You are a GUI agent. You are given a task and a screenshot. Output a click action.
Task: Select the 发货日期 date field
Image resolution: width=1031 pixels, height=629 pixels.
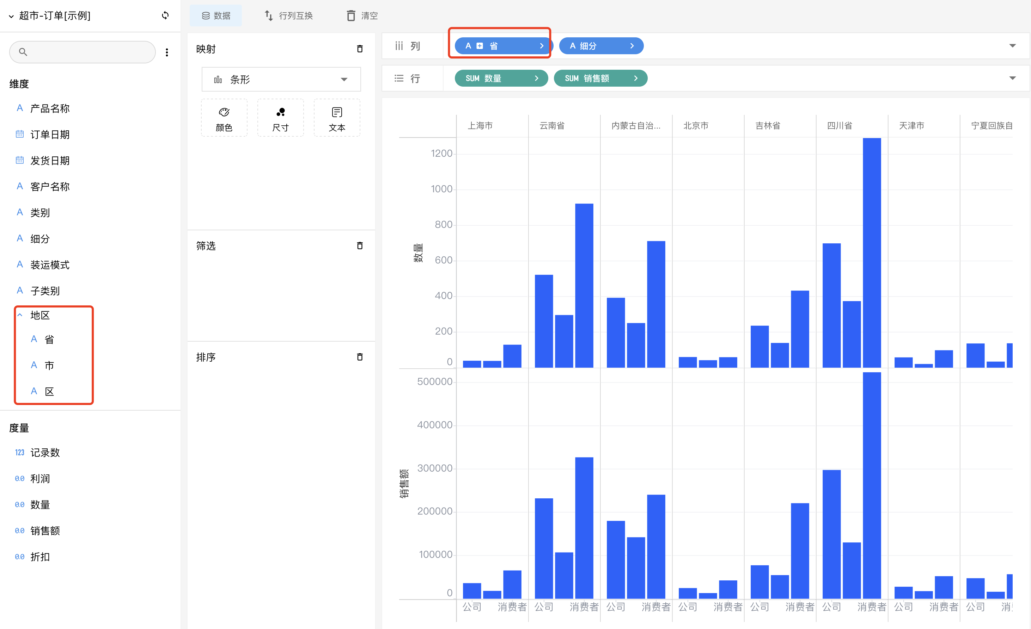point(50,161)
